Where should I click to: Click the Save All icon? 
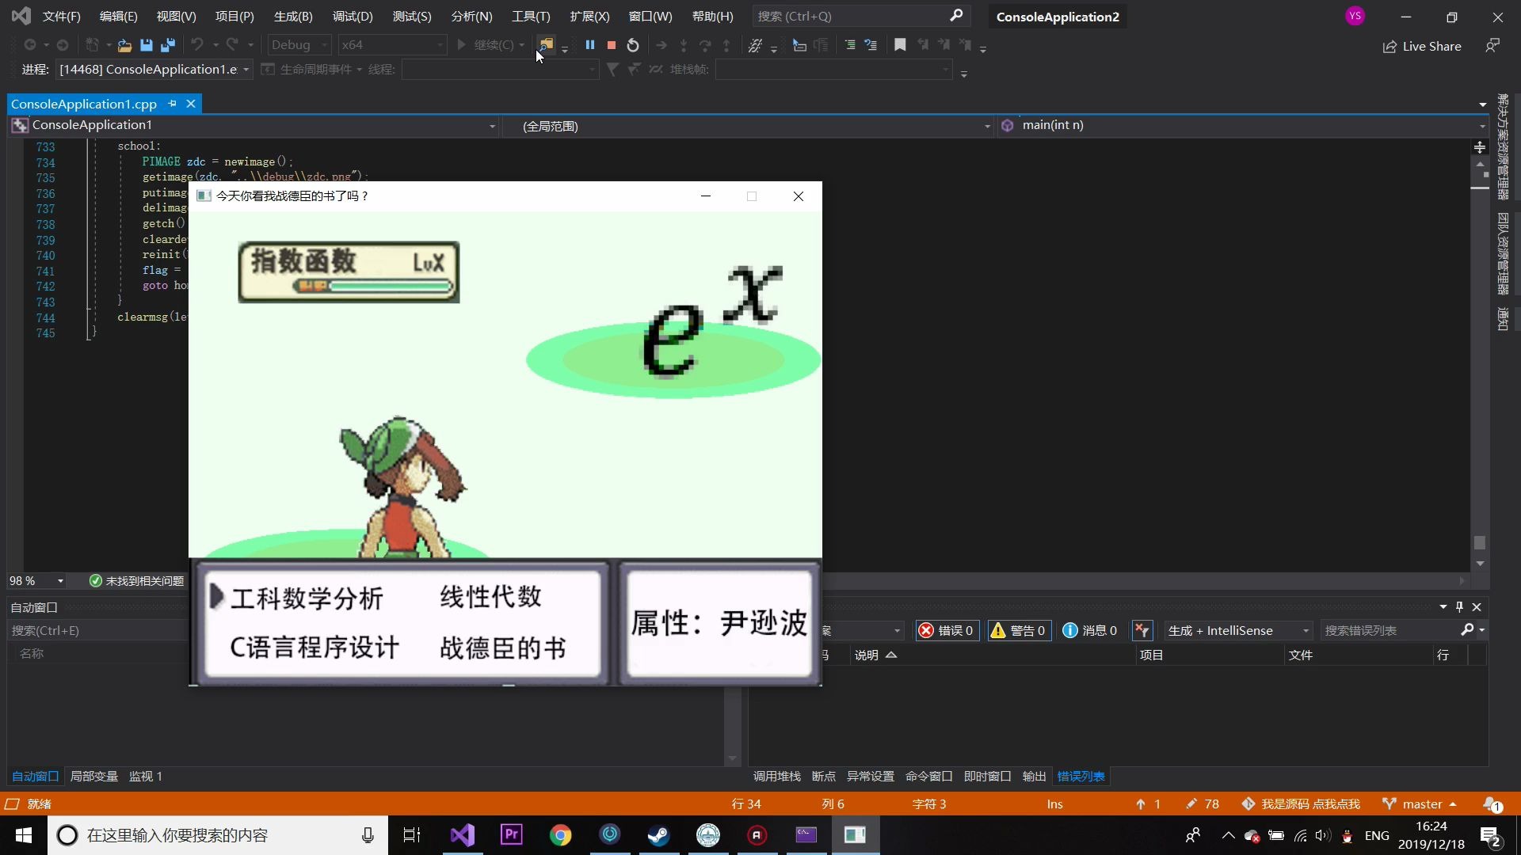point(167,45)
